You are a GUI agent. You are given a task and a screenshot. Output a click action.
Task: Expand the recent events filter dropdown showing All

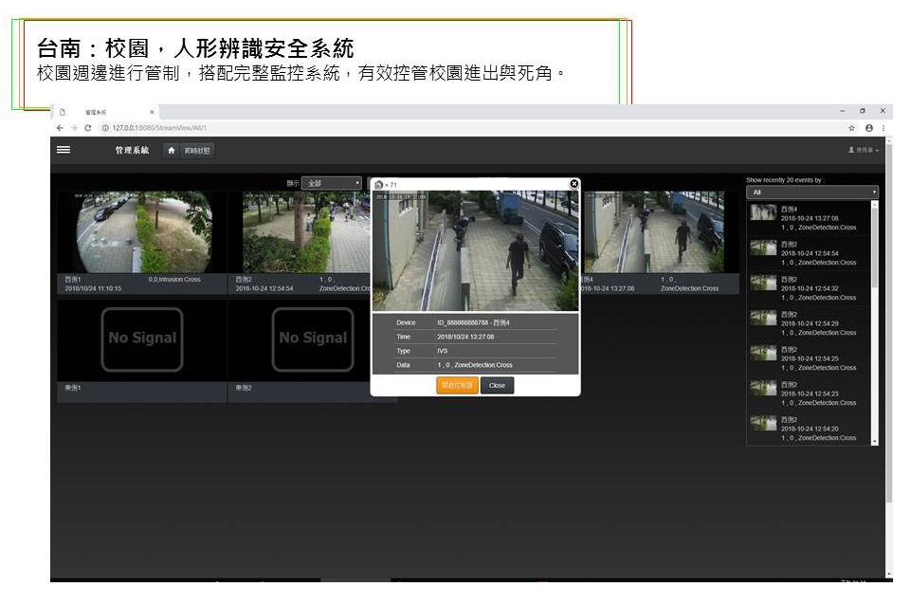[x=811, y=192]
